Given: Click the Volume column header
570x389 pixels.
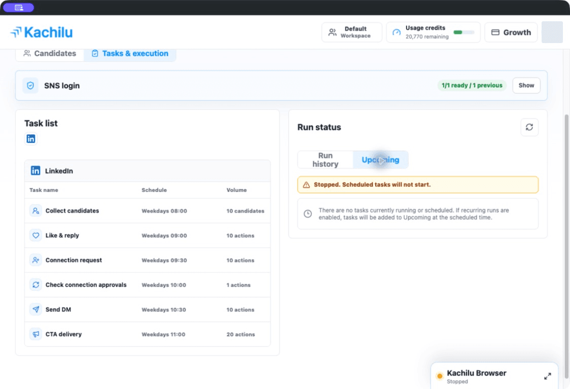Looking at the screenshot, I should (x=237, y=190).
